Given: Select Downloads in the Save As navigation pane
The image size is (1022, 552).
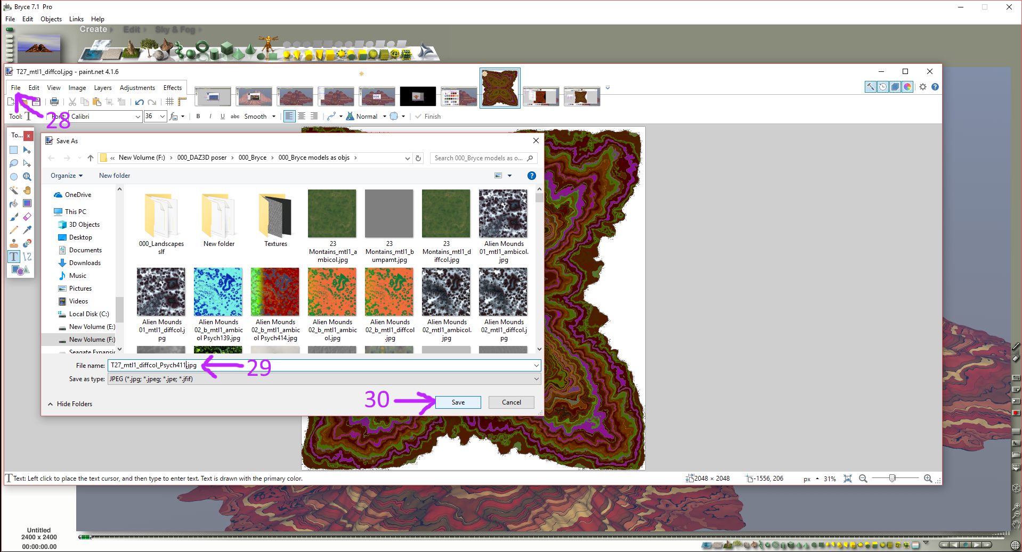Looking at the screenshot, I should (85, 263).
